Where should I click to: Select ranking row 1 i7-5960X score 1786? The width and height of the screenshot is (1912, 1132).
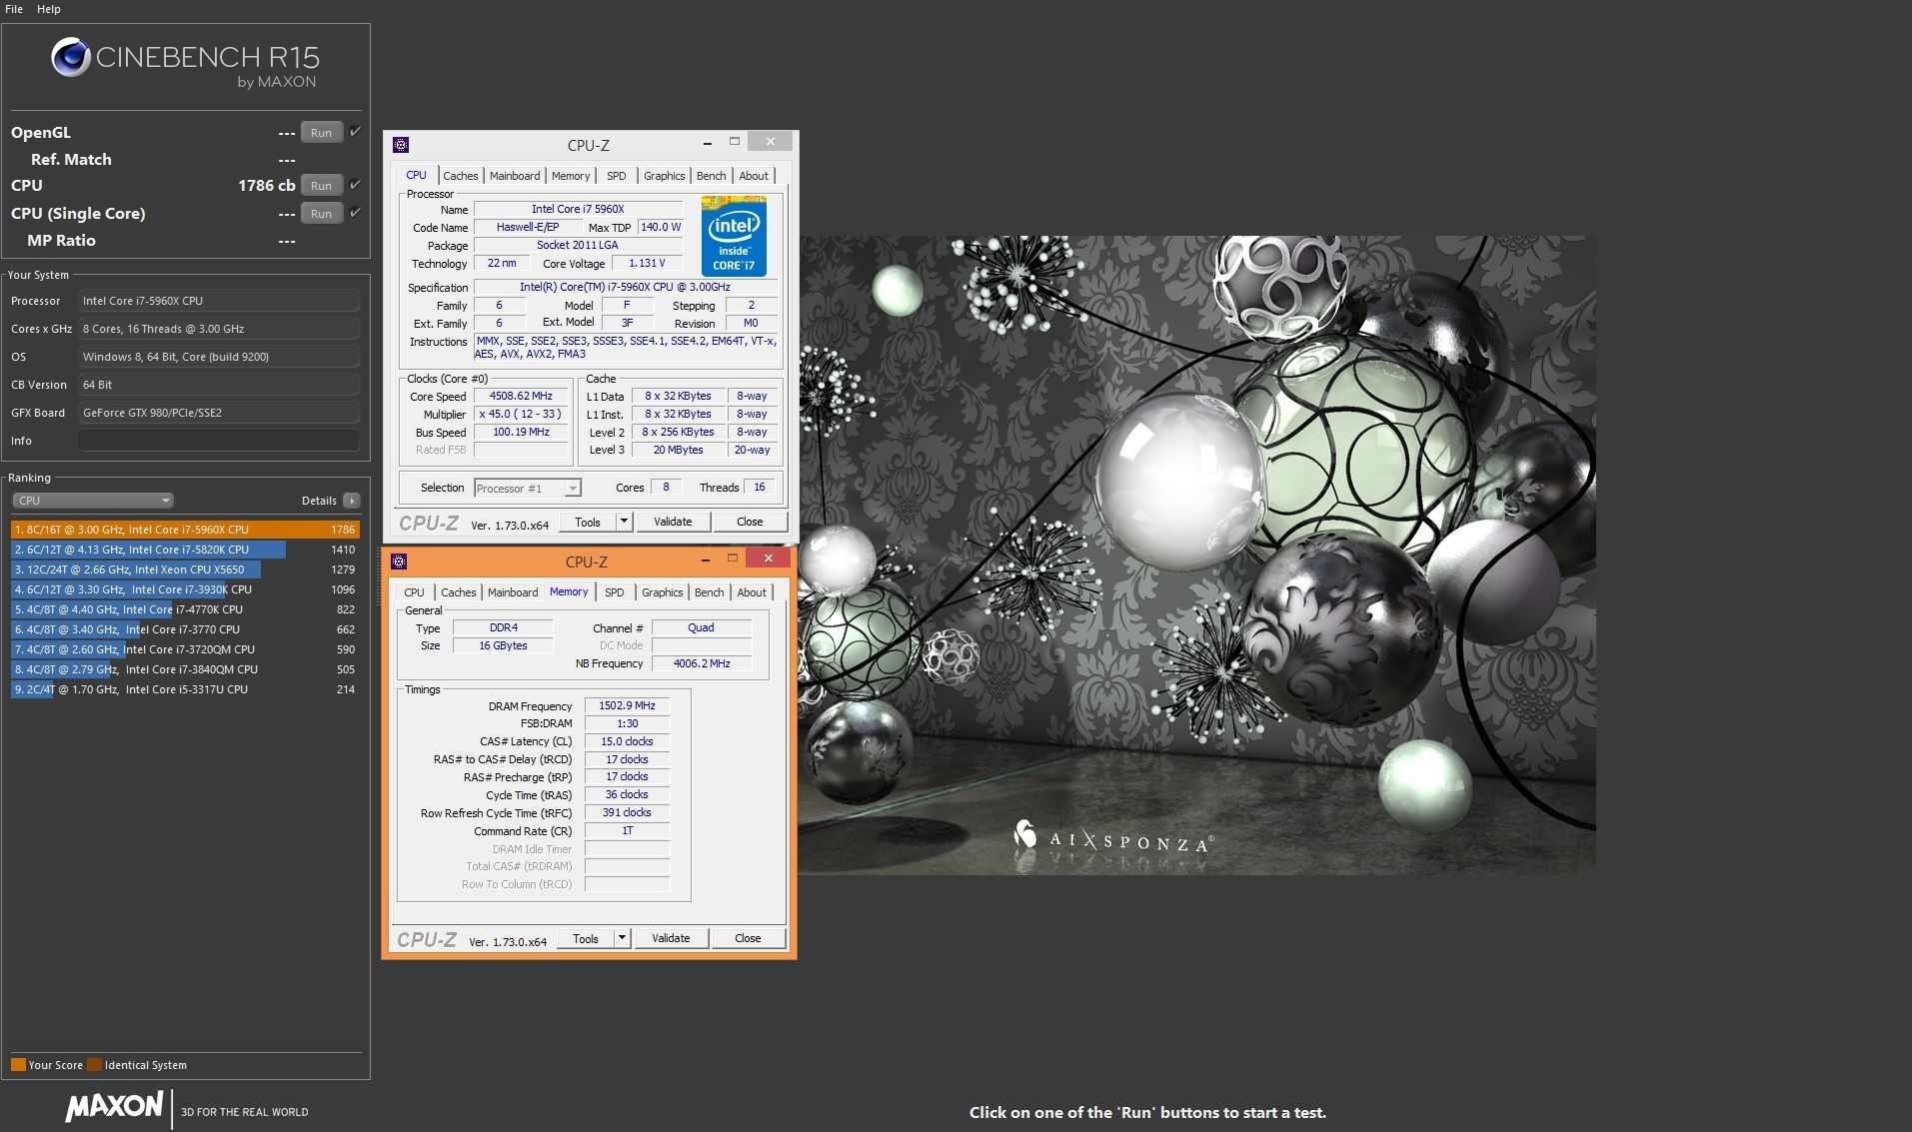tap(185, 530)
